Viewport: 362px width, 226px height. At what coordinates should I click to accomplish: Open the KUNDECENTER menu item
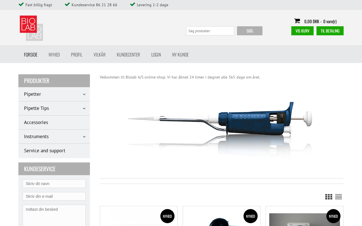coord(128,55)
